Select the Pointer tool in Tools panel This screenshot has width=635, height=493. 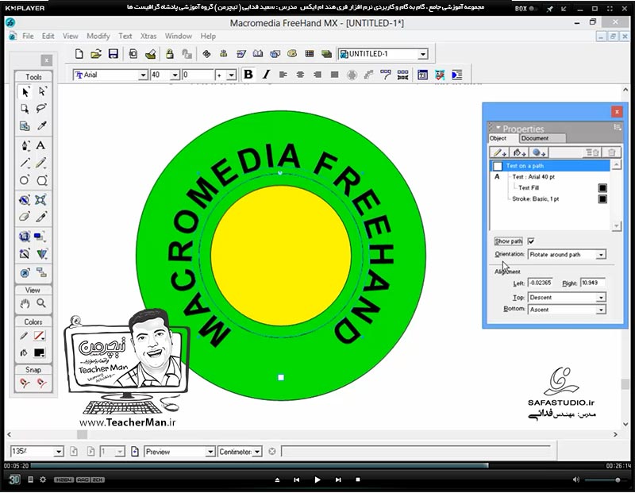click(x=25, y=92)
